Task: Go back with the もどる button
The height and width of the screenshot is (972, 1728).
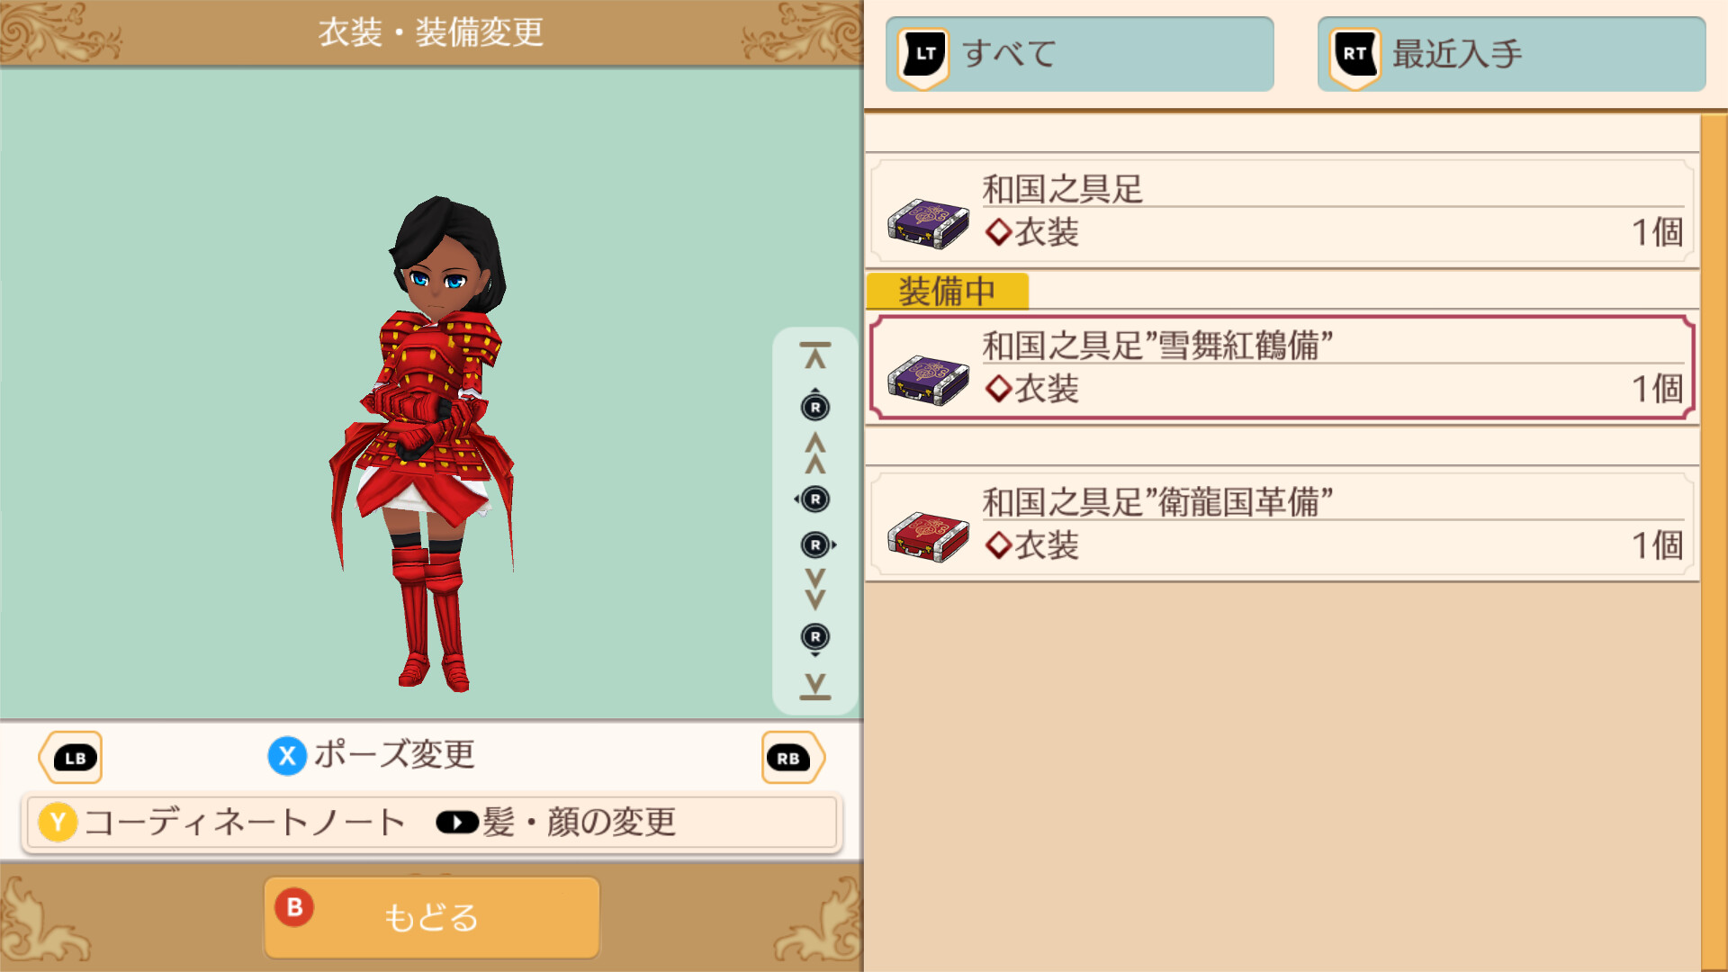Action: click(x=431, y=917)
